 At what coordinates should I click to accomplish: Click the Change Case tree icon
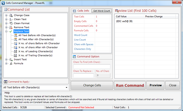[11, 15]
